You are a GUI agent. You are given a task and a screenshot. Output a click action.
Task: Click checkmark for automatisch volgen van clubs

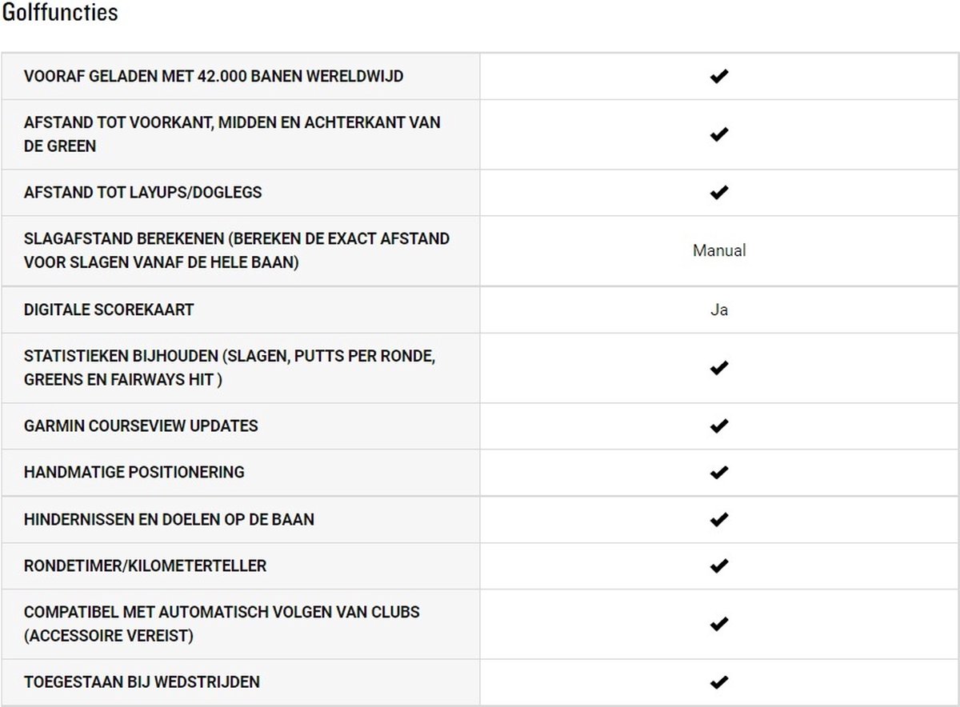(719, 624)
